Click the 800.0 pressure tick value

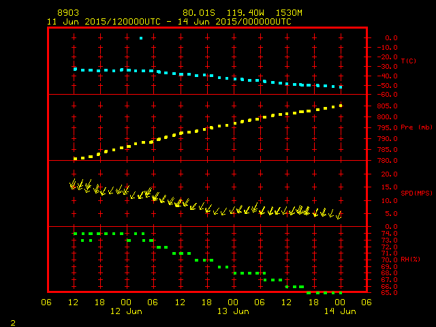(x=388, y=116)
